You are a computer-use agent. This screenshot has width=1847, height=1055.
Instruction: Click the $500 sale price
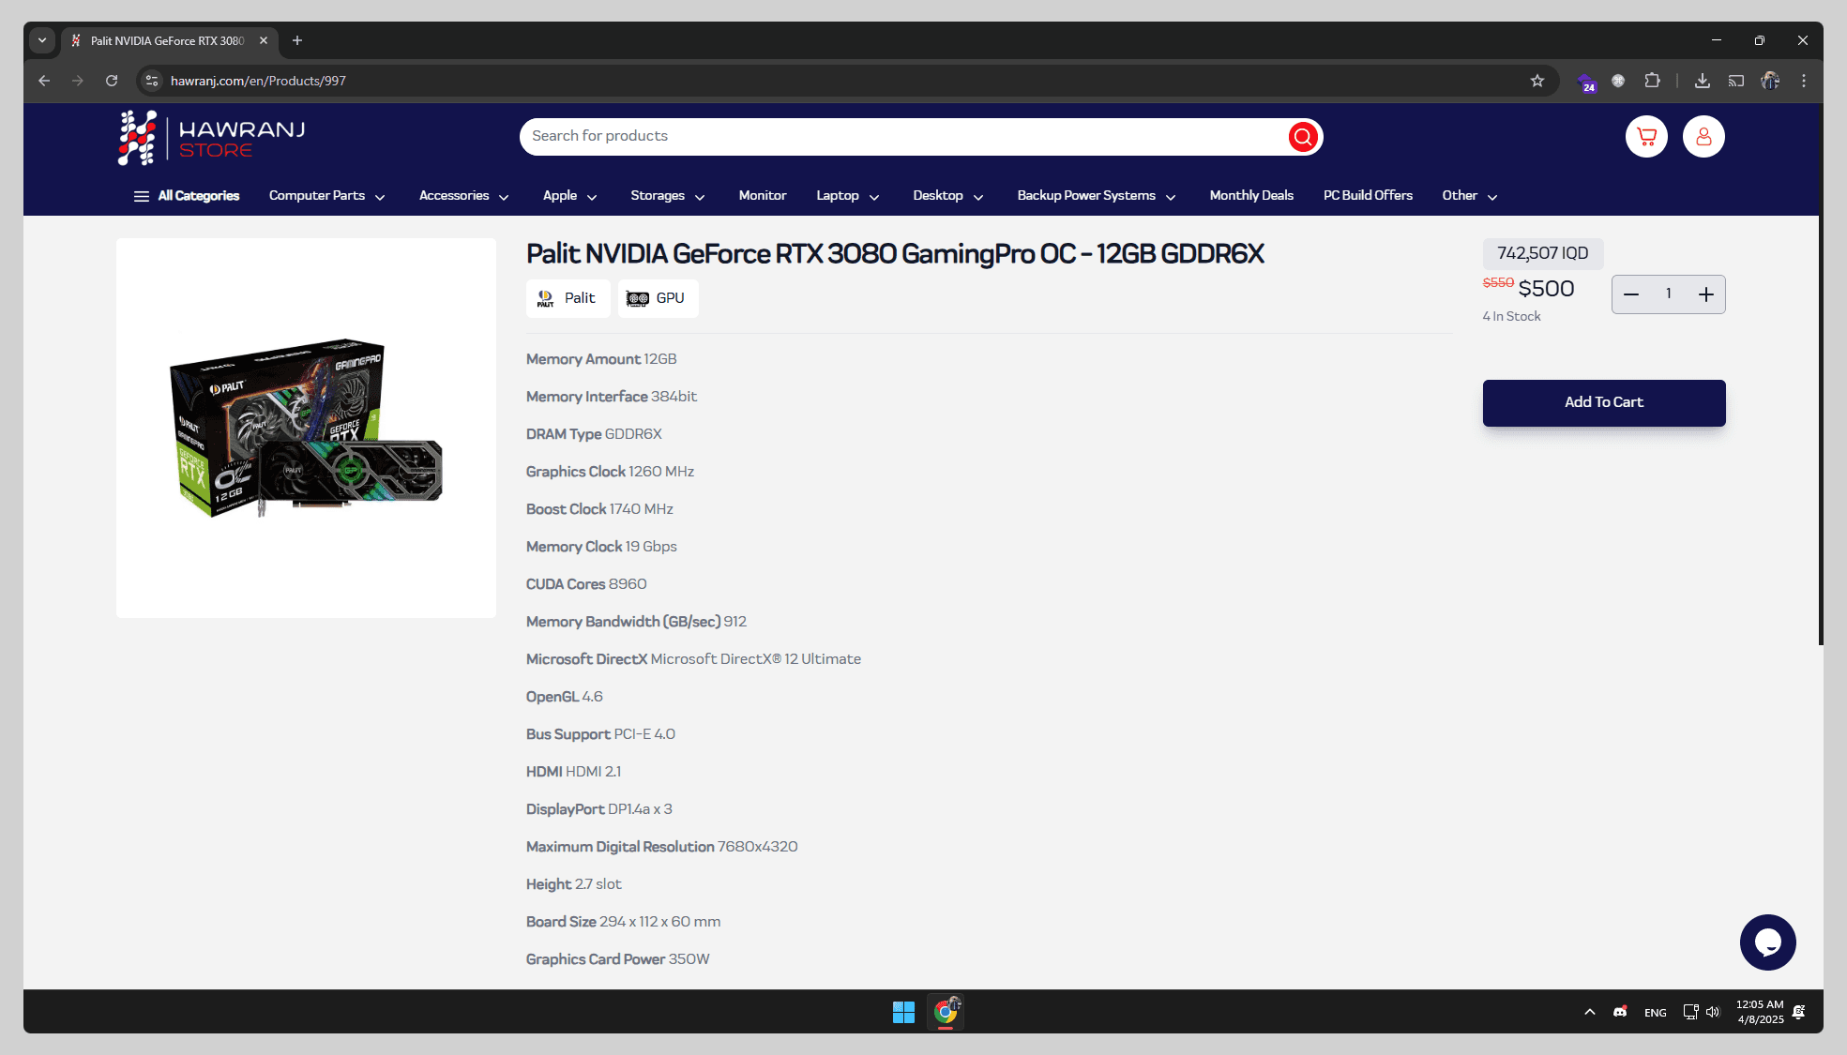tap(1546, 289)
